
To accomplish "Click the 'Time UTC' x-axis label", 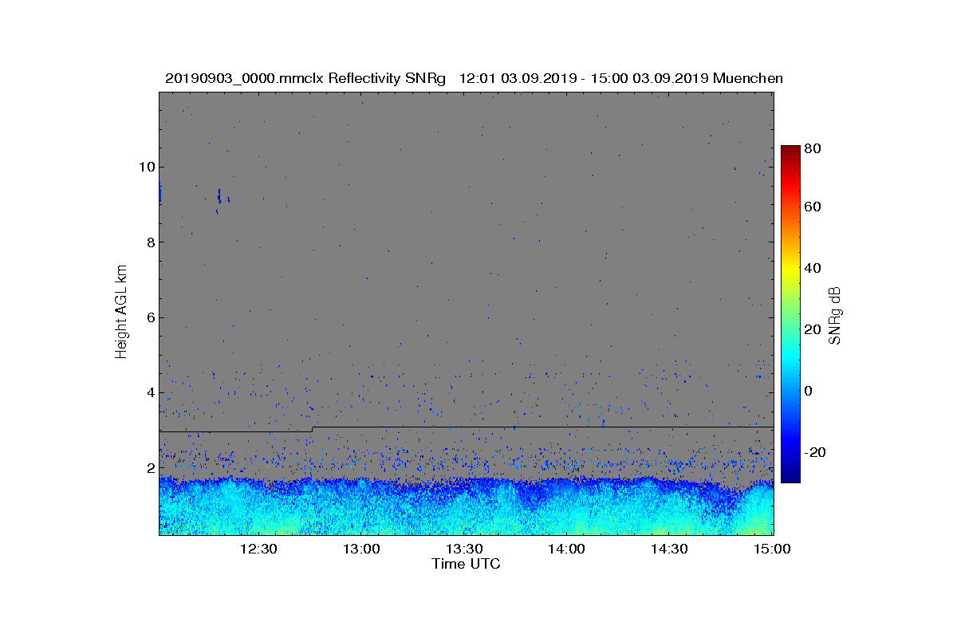I will (x=467, y=564).
